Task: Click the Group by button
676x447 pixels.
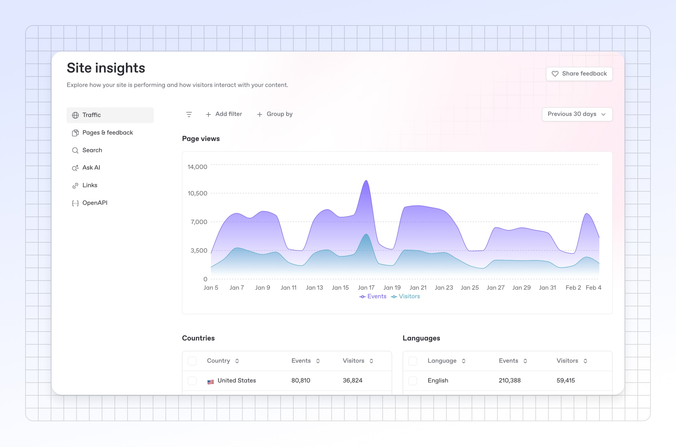Action: tap(275, 114)
